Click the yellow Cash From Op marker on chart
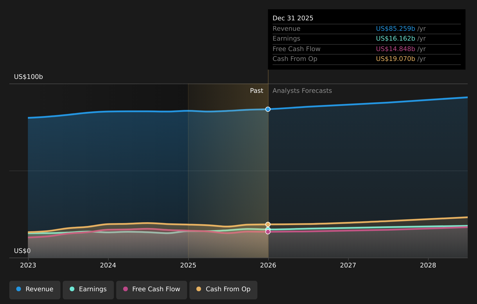The height and width of the screenshot is (304, 477). coord(268,224)
